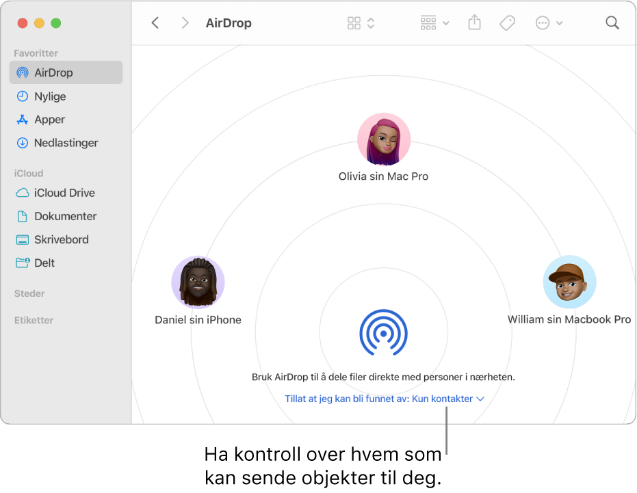Viewport: 637px width, 493px height.
Task: Click the Nylige clock icon
Action: 23,96
